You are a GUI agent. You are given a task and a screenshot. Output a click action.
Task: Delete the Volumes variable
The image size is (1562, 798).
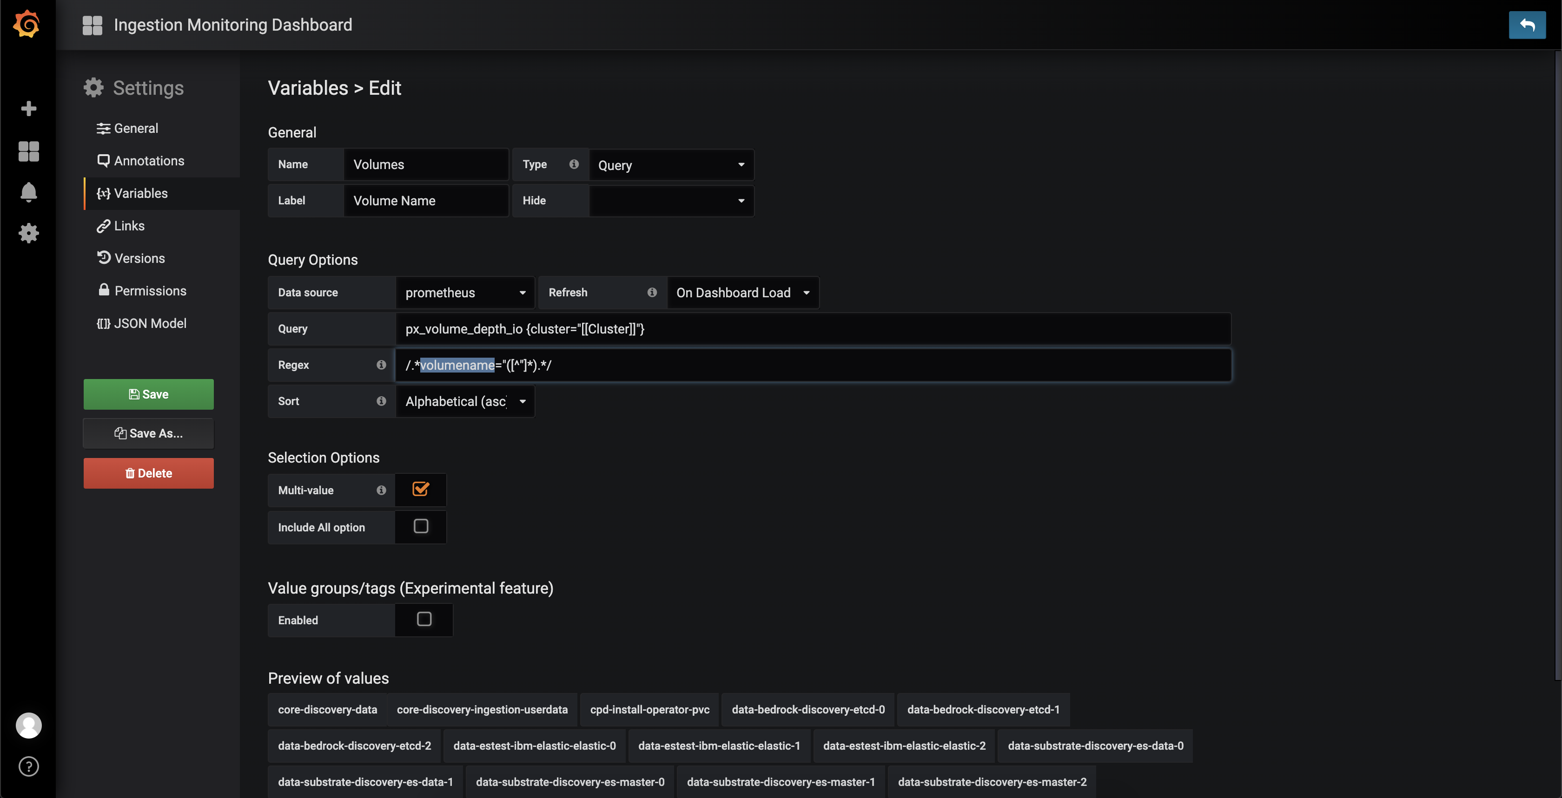coord(148,473)
